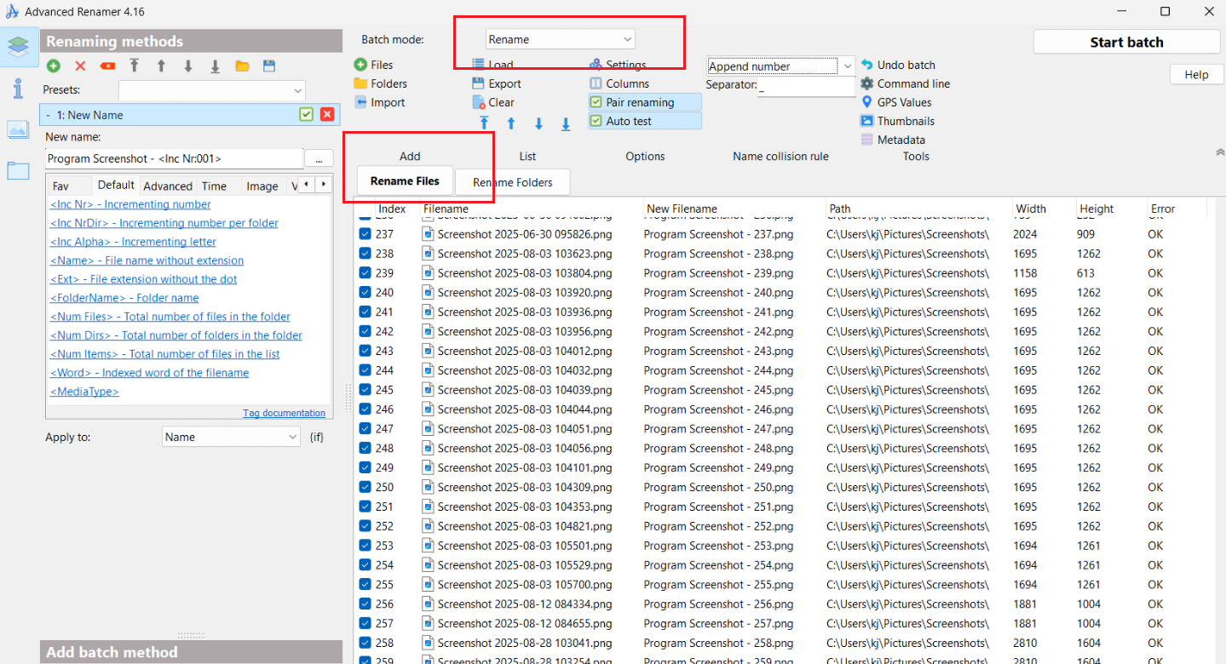This screenshot has height=664, width=1226.
Task: Toggle the Auto test checkbox
Action: [x=596, y=121]
